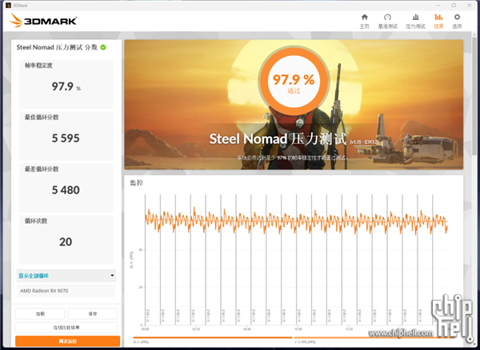Viewport: 480px width, 350px height.
Task: Close the 3DMark window
Action: point(470,6)
